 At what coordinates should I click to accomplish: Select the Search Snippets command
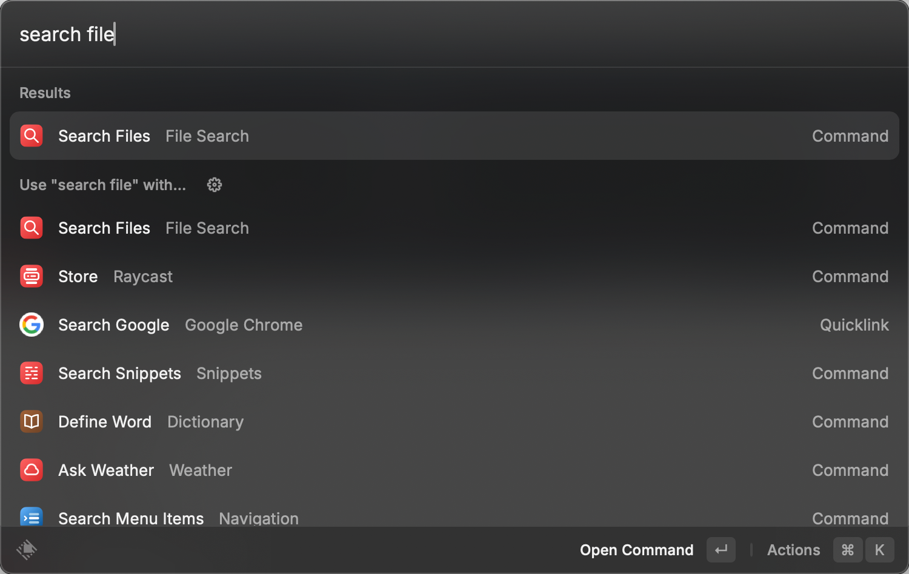click(454, 373)
